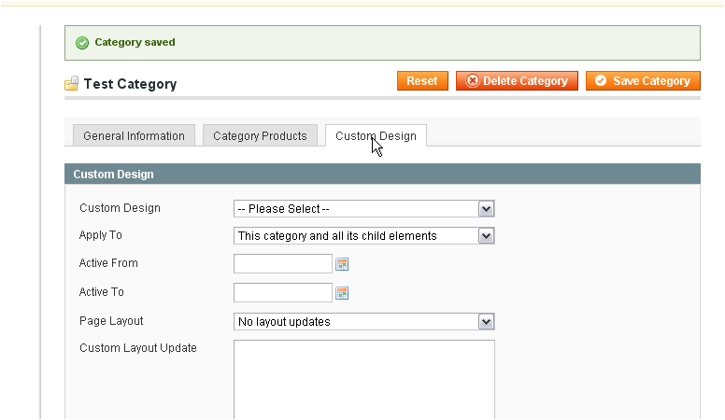Click the Custom Design section header bar
725x420 pixels.
pyautogui.click(x=382, y=175)
